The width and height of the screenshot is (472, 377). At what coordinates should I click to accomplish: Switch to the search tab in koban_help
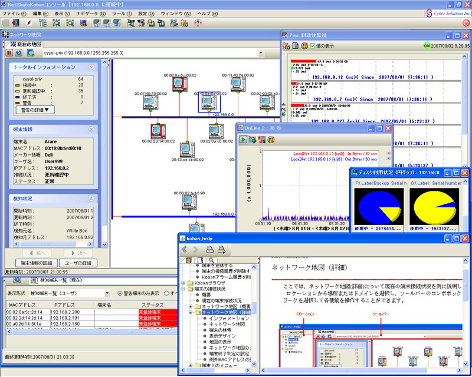tap(212, 260)
